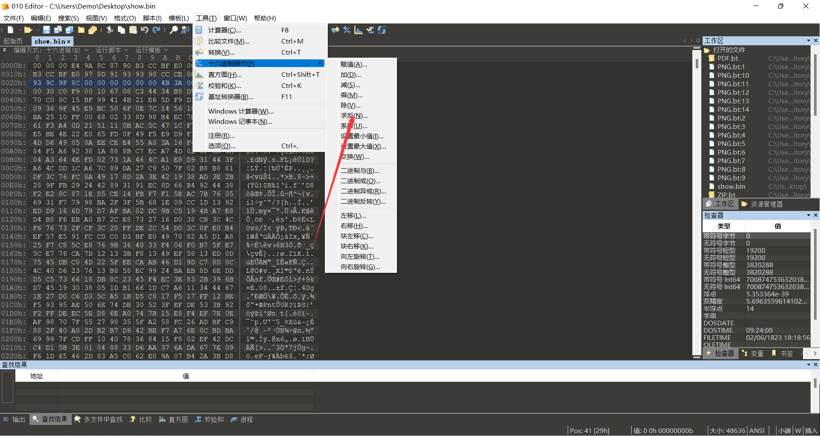Open Find with the magnifier icon
820x436 pixels.
click(x=174, y=30)
